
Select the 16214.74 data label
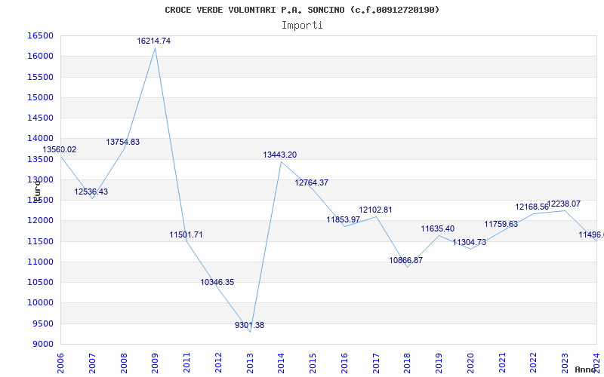[154, 41]
